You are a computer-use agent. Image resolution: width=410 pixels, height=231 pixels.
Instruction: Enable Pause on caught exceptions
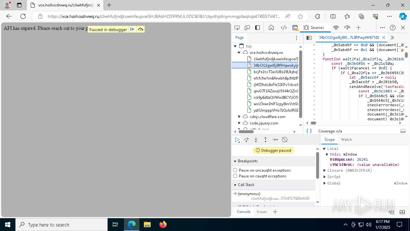click(235, 176)
